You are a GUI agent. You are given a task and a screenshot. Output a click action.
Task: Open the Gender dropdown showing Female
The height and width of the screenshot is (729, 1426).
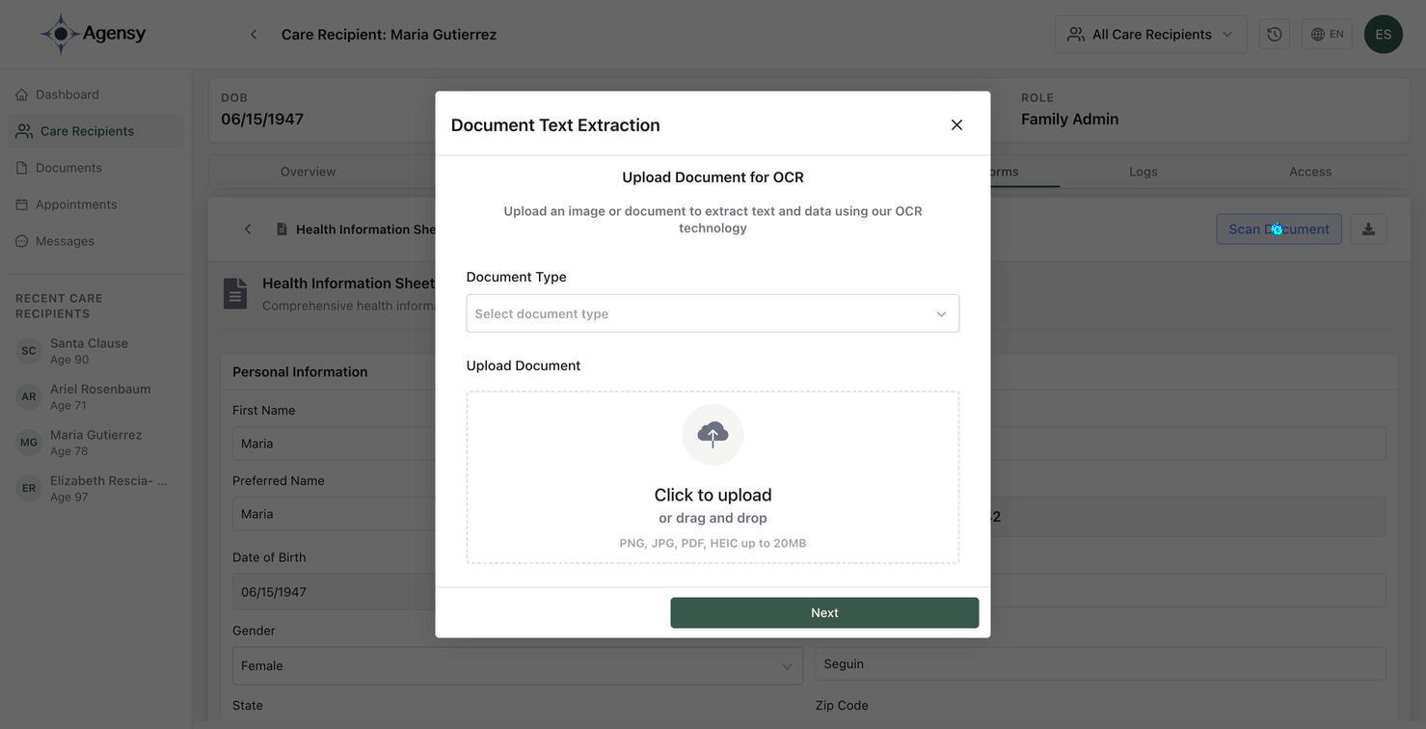[x=518, y=666]
